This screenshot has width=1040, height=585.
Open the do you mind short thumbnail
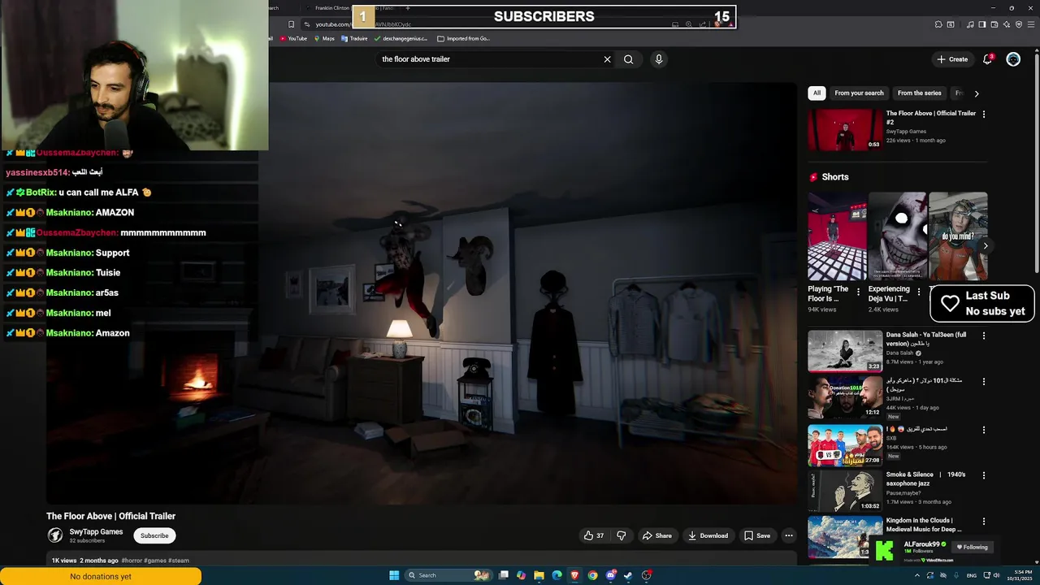point(958,236)
